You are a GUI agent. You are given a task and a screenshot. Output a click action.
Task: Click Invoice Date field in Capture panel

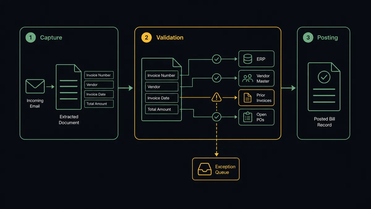click(x=99, y=94)
